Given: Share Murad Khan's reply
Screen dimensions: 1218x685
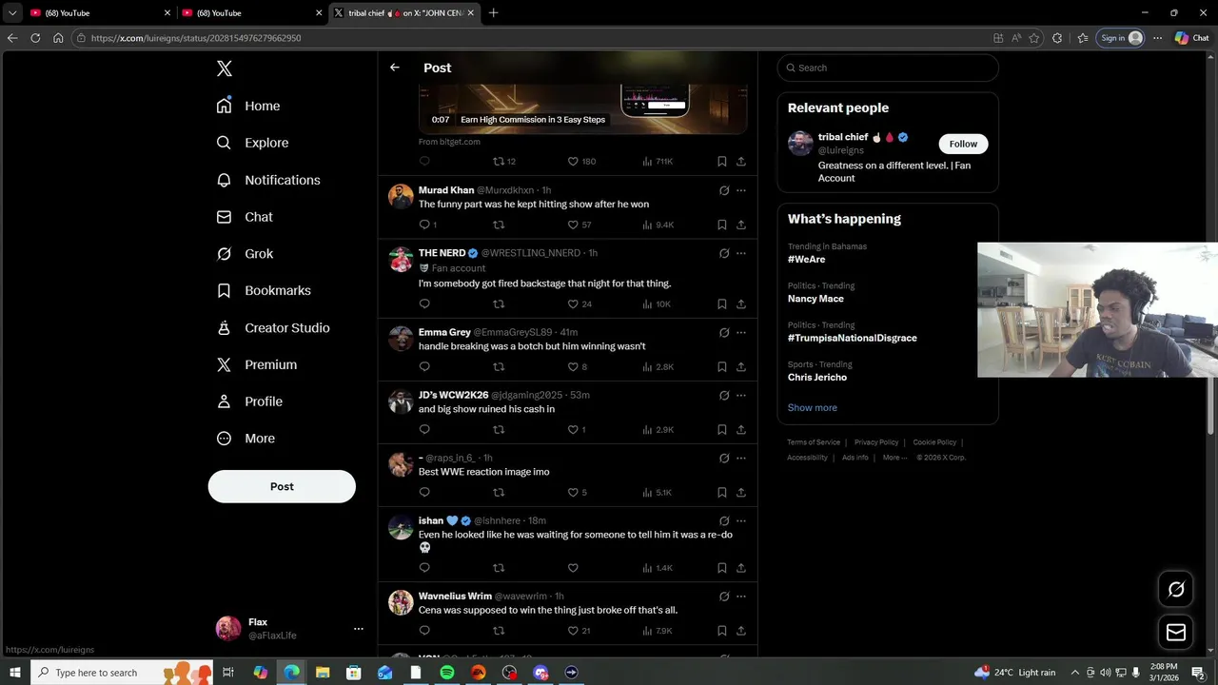Looking at the screenshot, I should tap(741, 225).
